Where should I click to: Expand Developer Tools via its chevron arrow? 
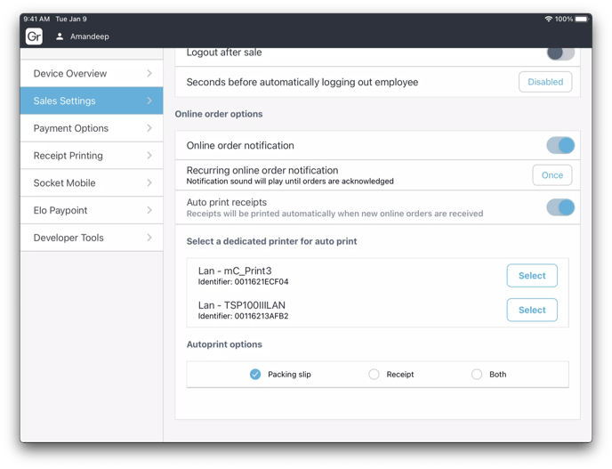(149, 238)
